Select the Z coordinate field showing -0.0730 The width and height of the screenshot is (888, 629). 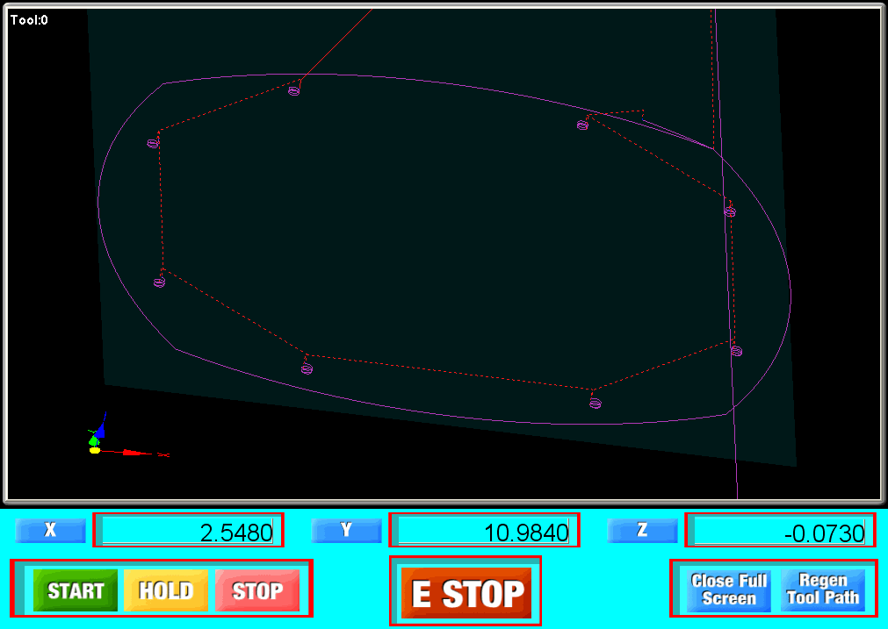(x=780, y=531)
